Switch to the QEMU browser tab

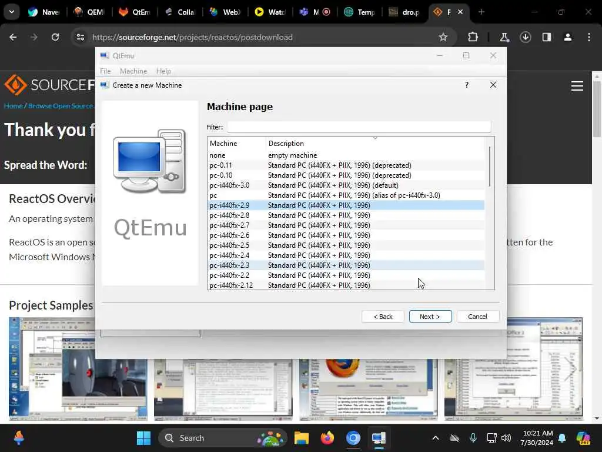89,12
